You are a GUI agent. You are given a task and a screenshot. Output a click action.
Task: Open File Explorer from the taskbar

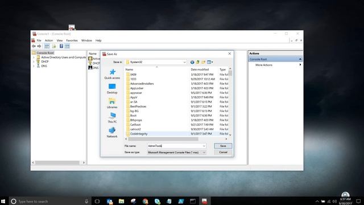pyautogui.click(x=121, y=201)
